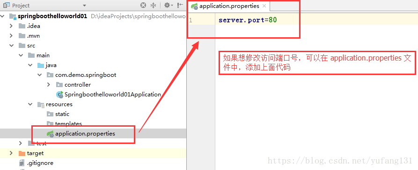Viewport: 418px width, 170px height.
Task: Click the resources root folder icon
Action: pos(41,104)
